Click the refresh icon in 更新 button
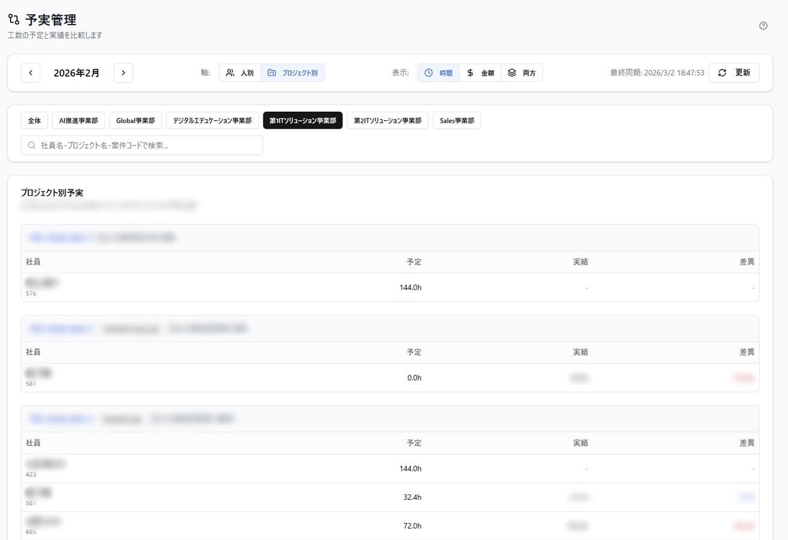This screenshot has width=788, height=540. click(x=722, y=73)
